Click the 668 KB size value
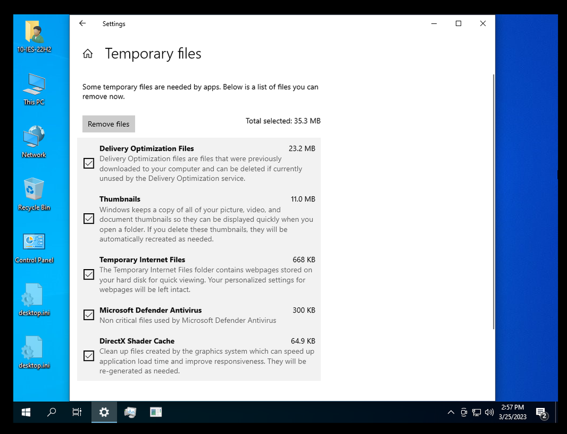Viewport: 567px width, 434px height. click(304, 260)
